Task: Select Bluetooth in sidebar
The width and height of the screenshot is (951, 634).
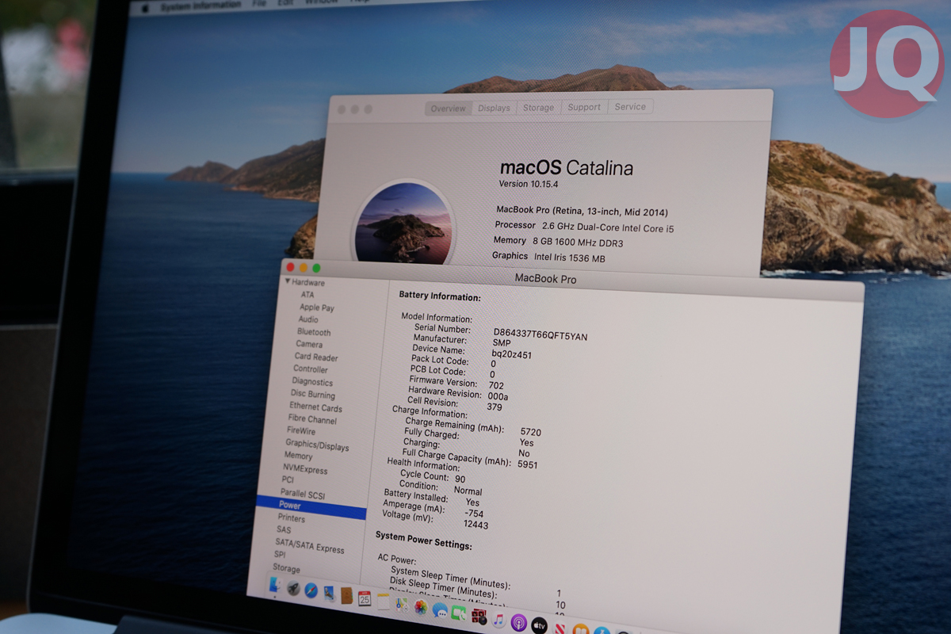Action: [314, 332]
